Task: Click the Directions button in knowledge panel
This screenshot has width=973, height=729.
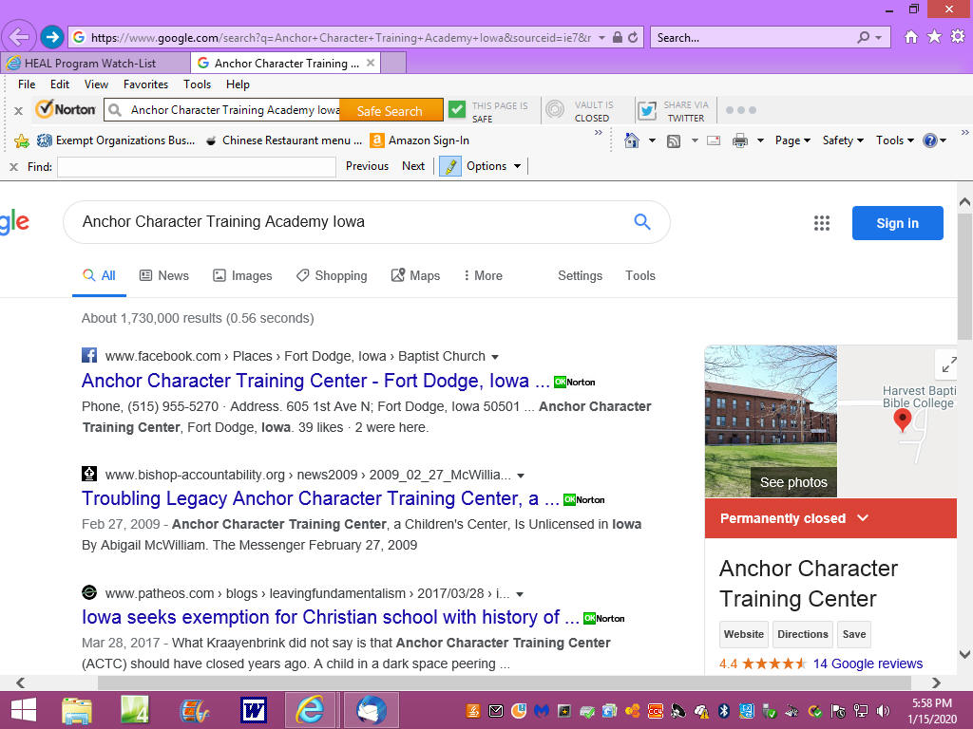Action: pyautogui.click(x=802, y=634)
